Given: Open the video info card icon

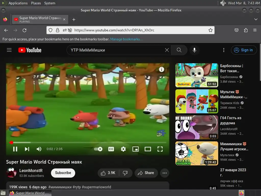Looking at the screenshot, I should [x=161, y=69].
